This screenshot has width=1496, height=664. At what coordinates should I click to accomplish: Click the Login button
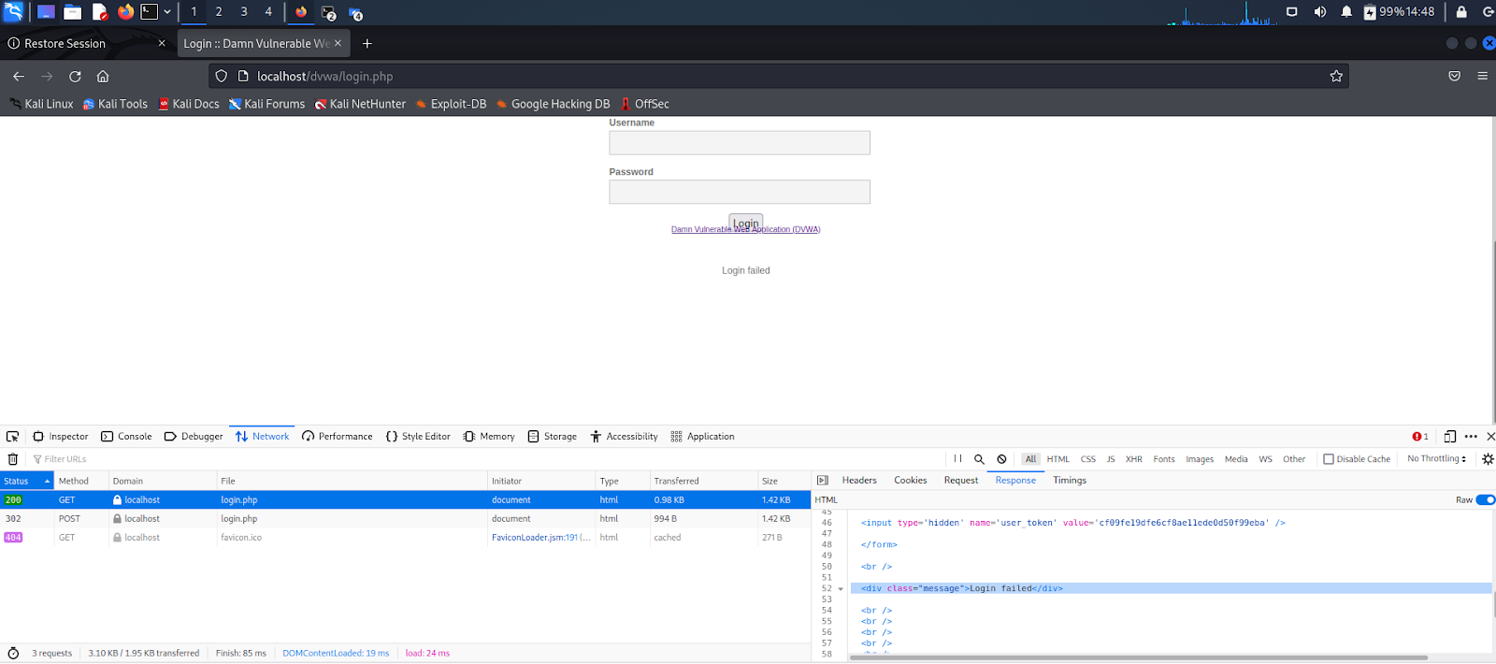point(746,223)
